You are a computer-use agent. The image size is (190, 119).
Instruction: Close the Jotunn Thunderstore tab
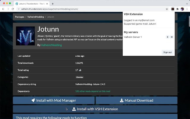click(x=47, y=4)
